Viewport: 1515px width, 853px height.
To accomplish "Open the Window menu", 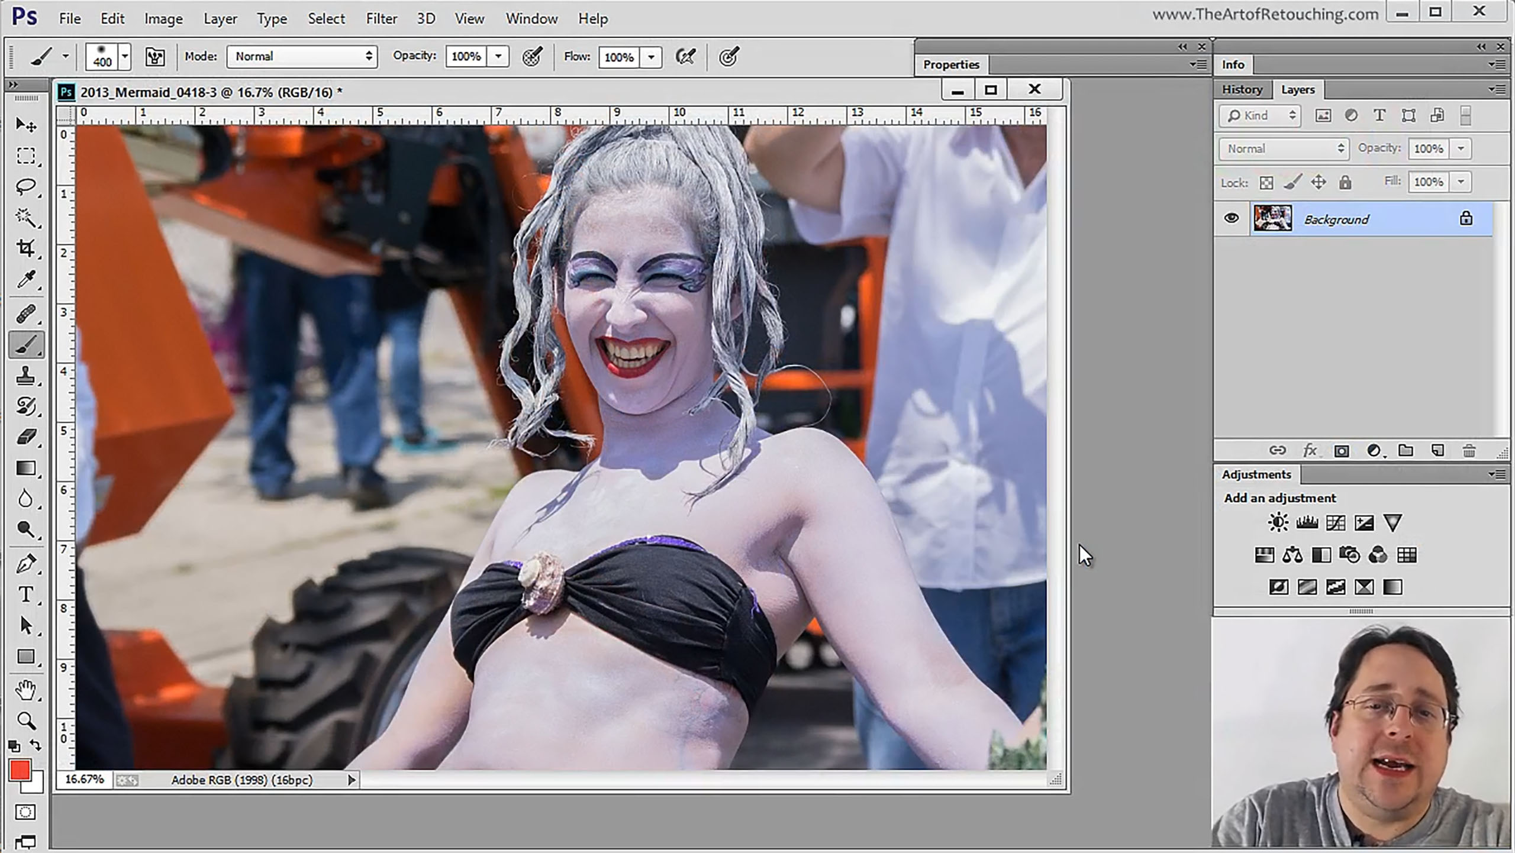I will tap(531, 18).
